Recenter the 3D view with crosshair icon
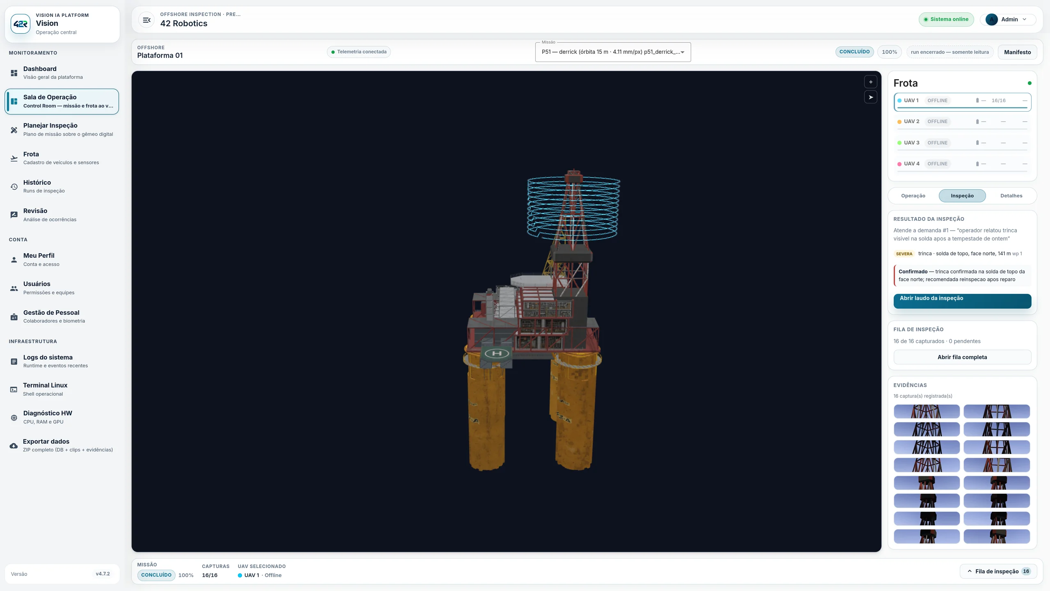Viewport: 1050px width, 591px height. point(870,82)
